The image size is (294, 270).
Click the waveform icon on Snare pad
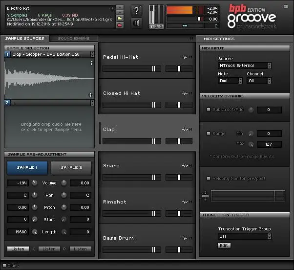185,166
